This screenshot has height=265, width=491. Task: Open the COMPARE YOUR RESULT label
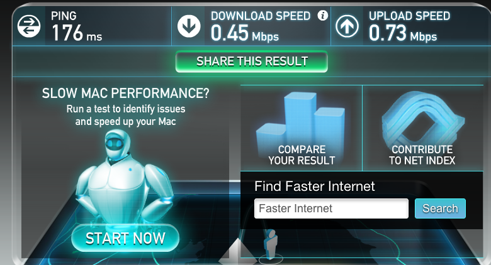302,155
